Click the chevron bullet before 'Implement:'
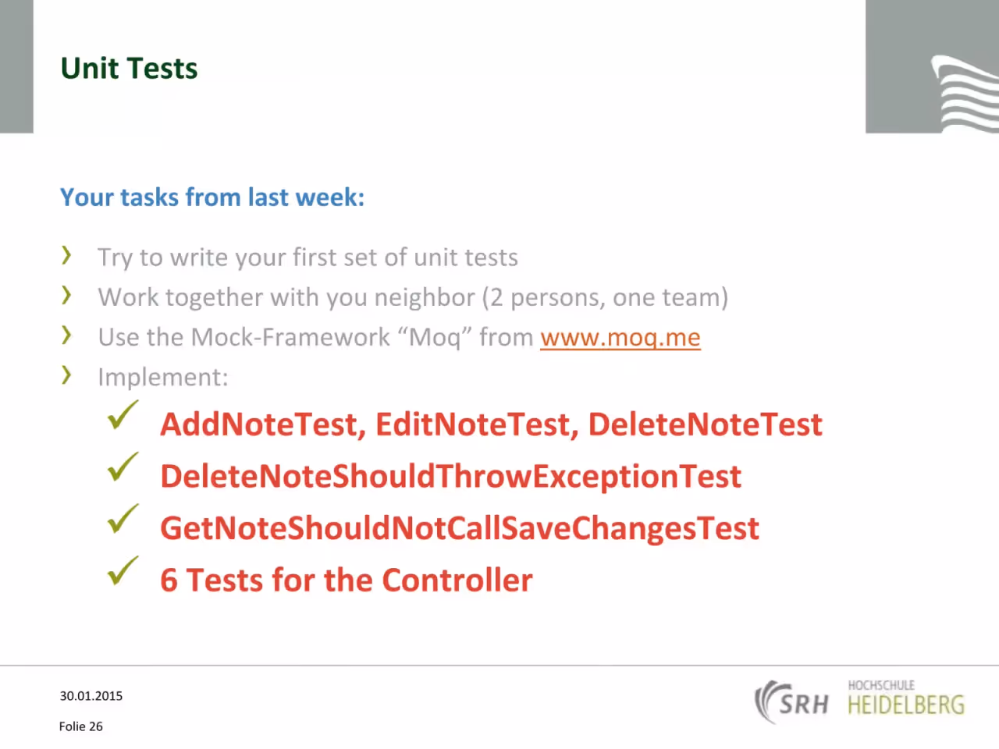The image size is (999, 749). pos(66,374)
